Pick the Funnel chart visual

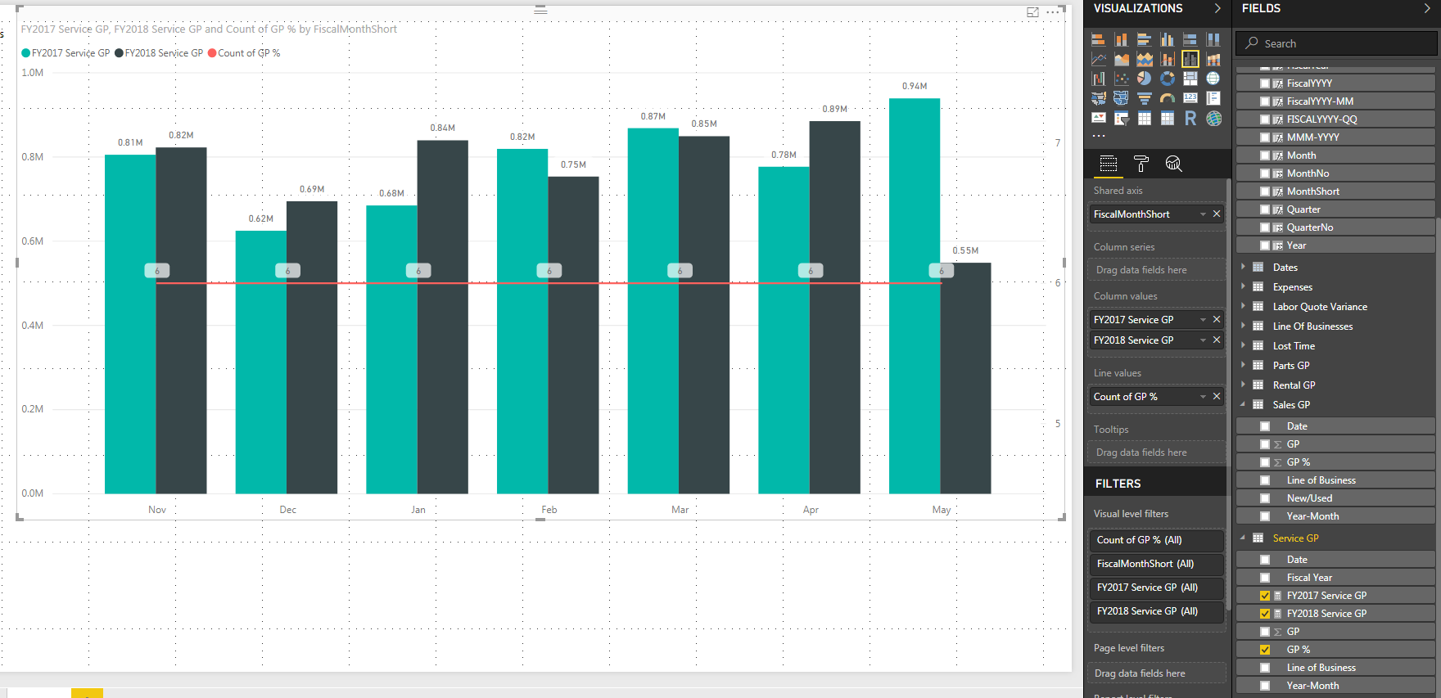point(1145,98)
